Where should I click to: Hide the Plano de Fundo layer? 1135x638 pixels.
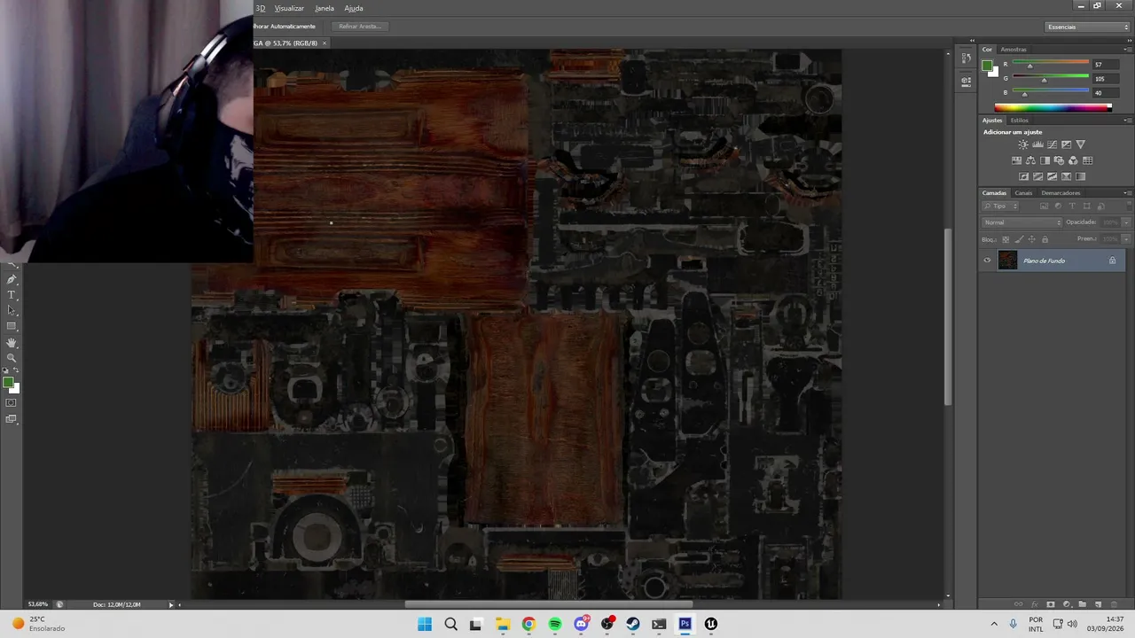[x=987, y=261]
